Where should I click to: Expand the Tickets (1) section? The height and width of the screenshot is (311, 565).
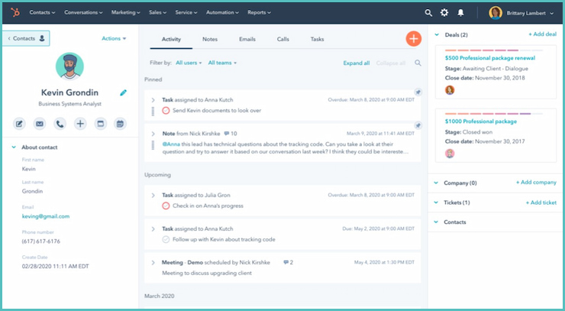point(436,202)
